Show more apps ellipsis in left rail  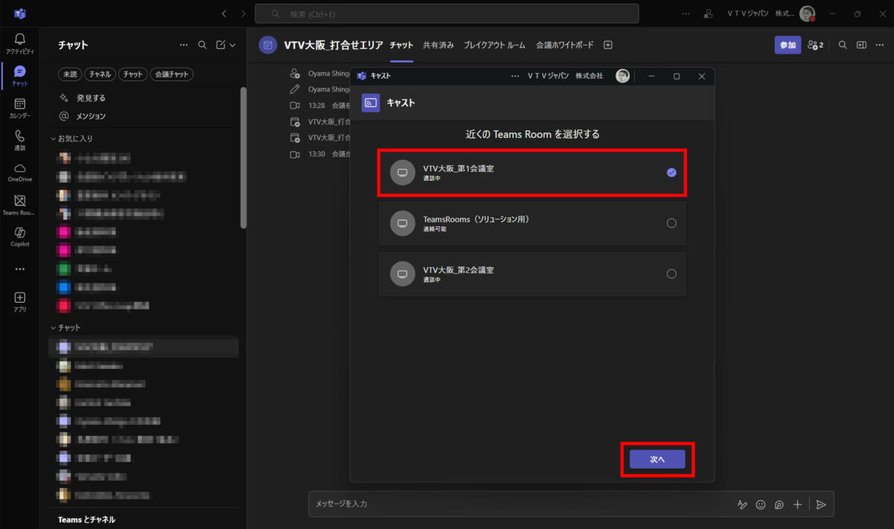tap(19, 269)
